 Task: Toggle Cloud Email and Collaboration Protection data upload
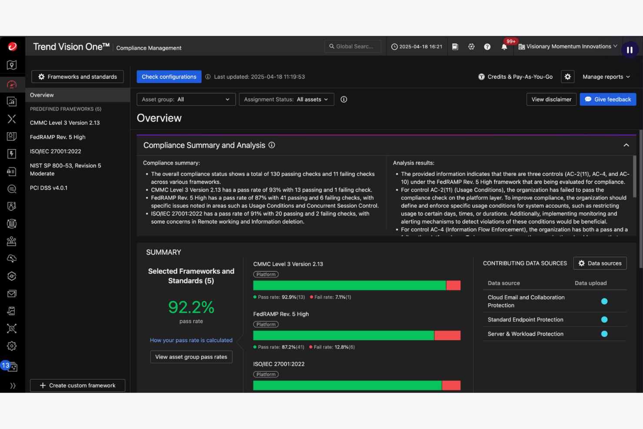[604, 301]
